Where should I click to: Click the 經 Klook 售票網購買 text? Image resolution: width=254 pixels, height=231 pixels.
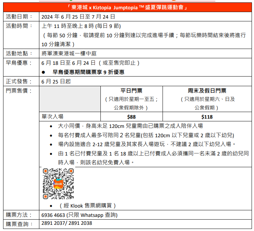pyautogui.click(x=87, y=206)
